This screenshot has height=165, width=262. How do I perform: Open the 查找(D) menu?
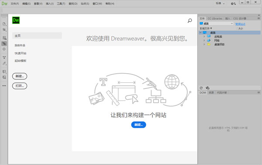(73, 3)
